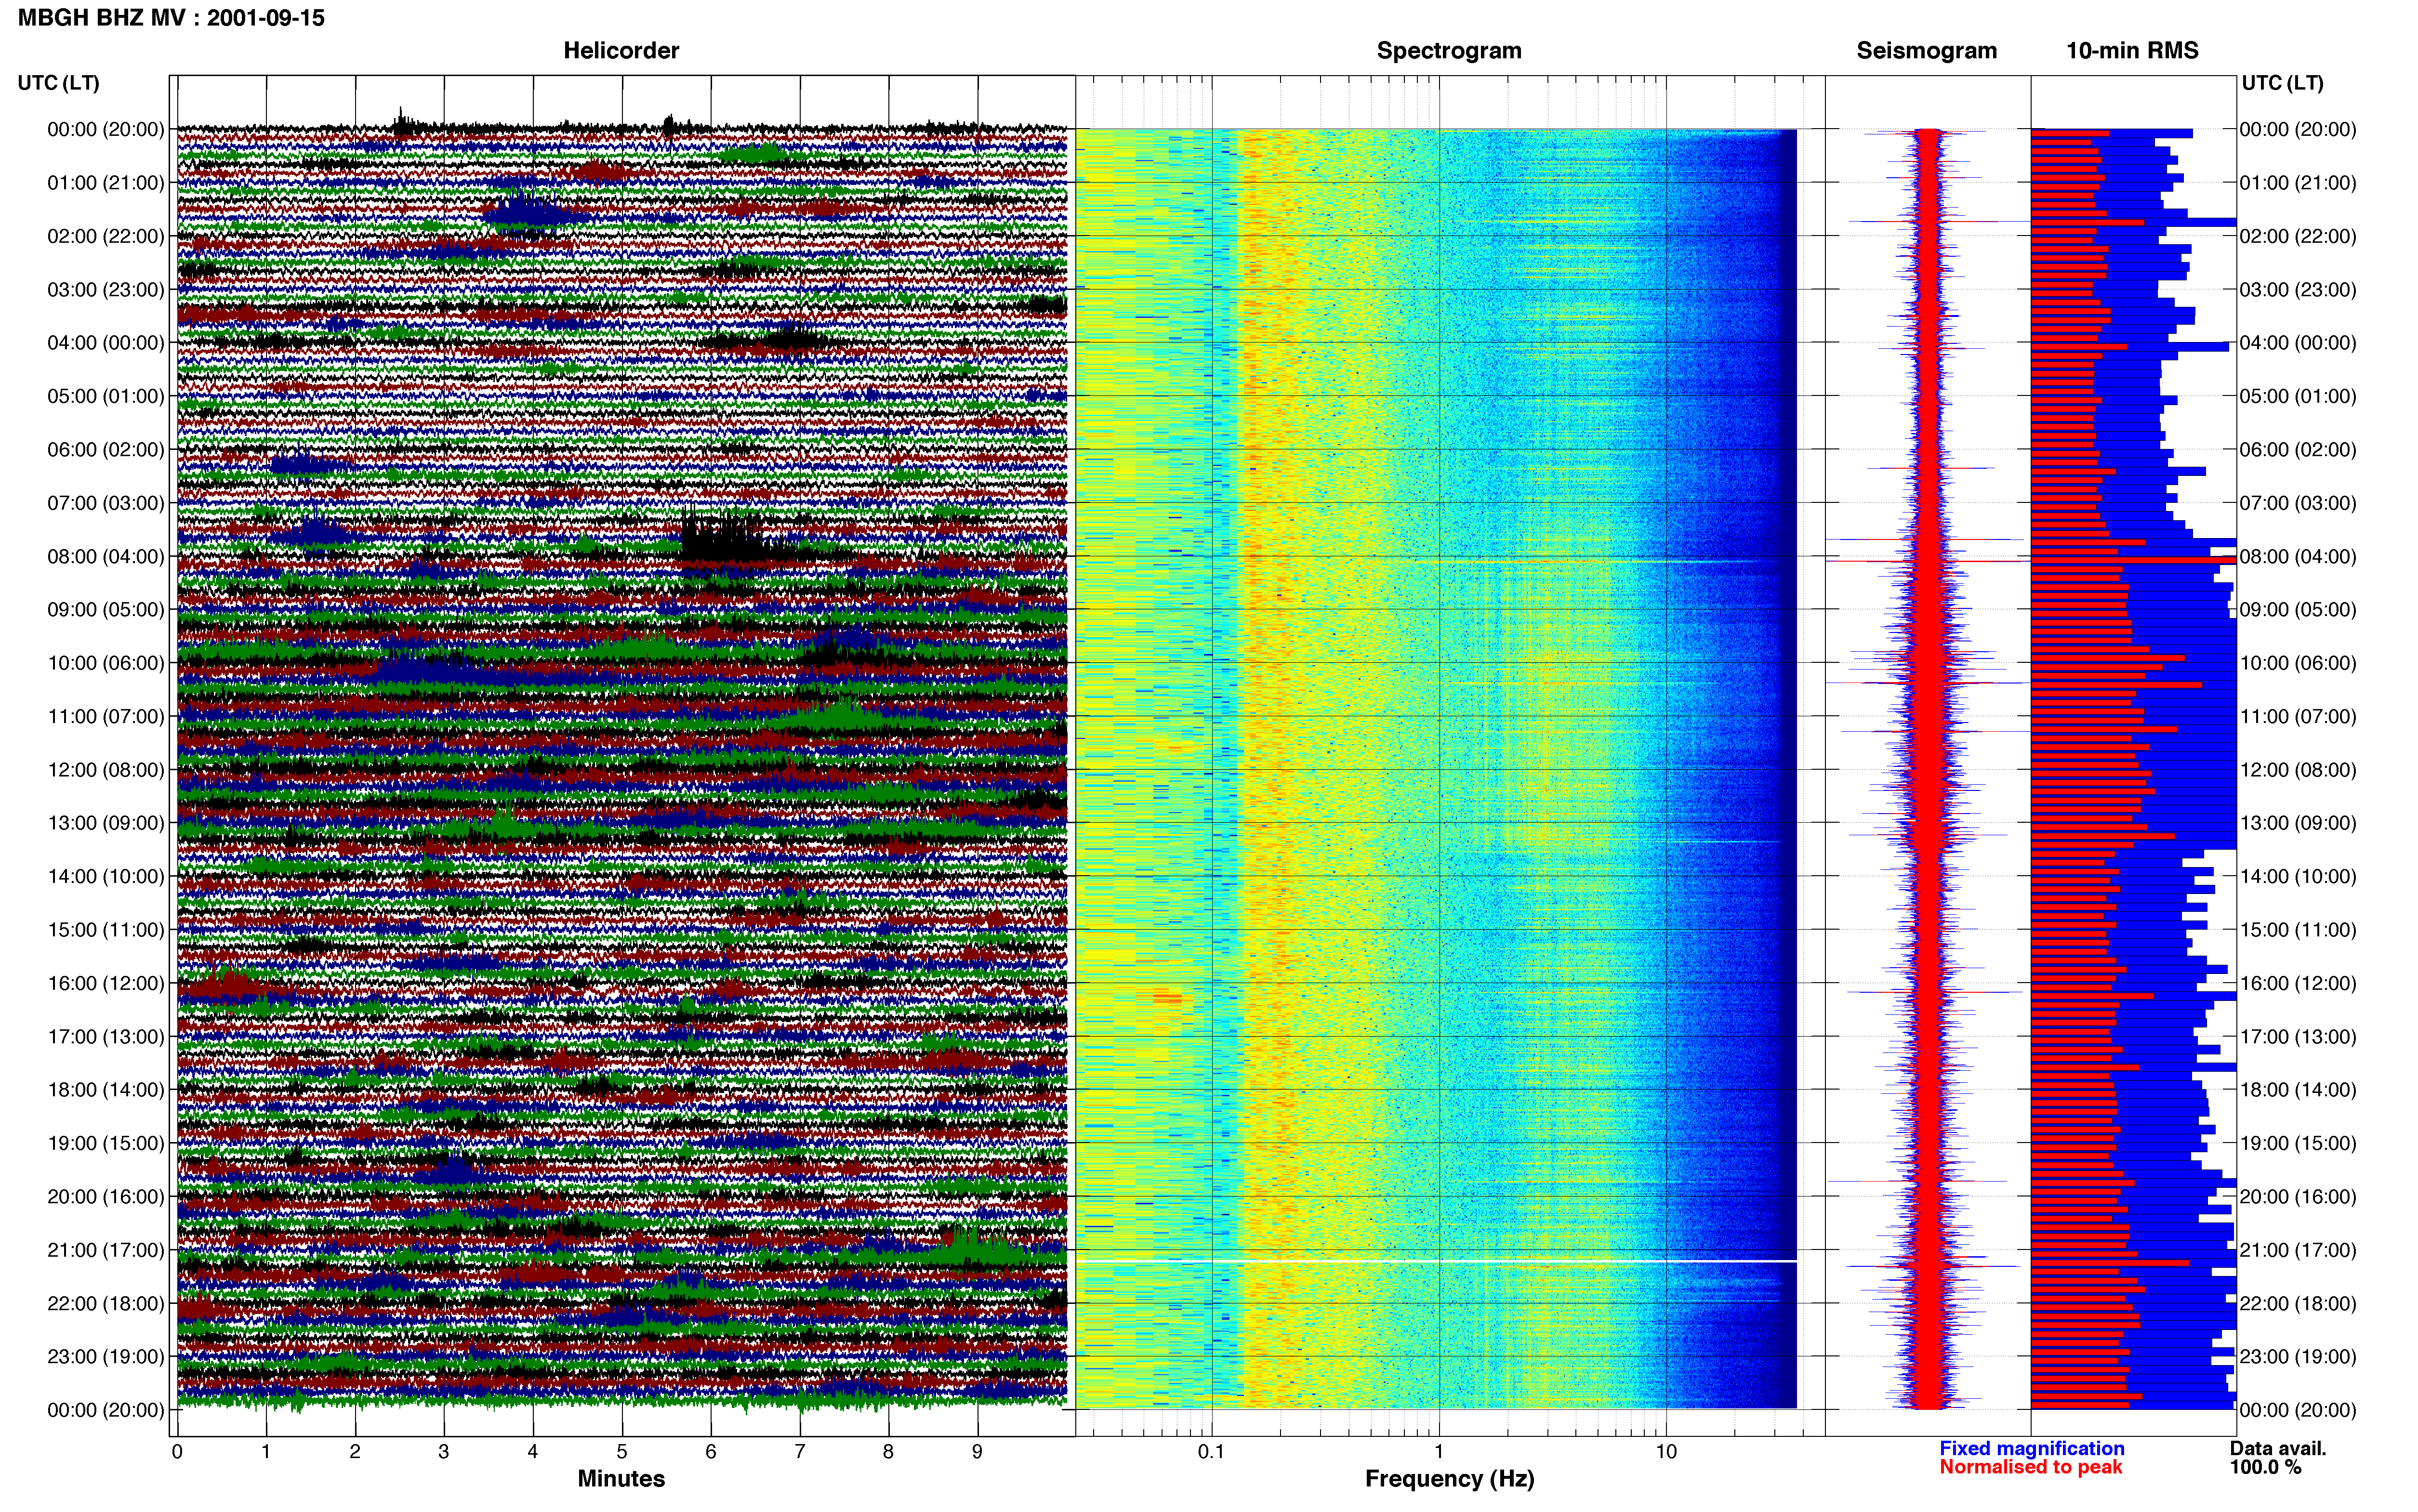Screen dimensions: 2418x1512
Task: Click left time label 06:00 (02:00)
Action: tap(106, 450)
